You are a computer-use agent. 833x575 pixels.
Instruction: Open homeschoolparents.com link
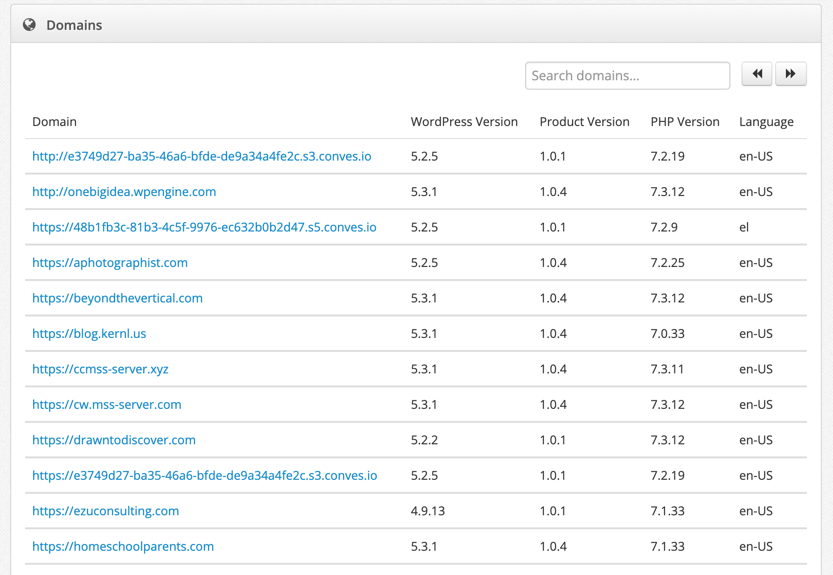pyautogui.click(x=123, y=547)
